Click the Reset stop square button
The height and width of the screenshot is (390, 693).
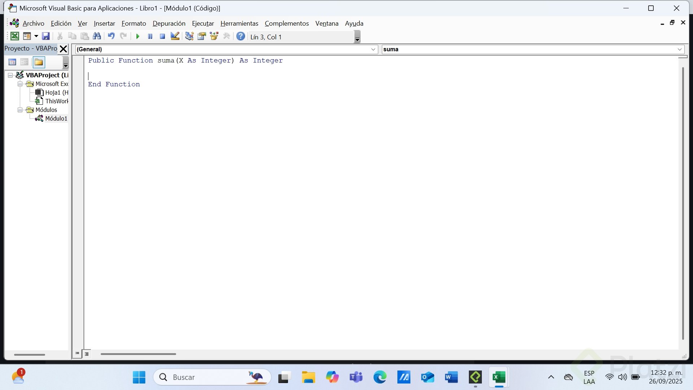tap(162, 36)
